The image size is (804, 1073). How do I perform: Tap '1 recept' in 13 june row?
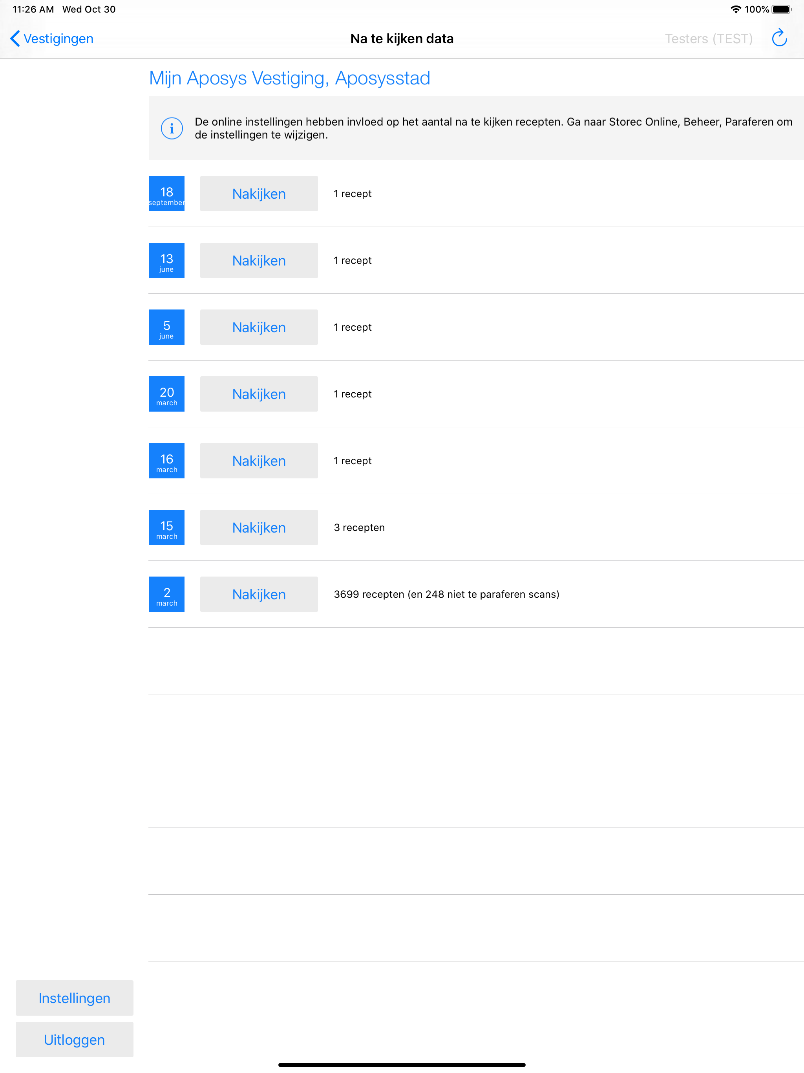coord(353,260)
